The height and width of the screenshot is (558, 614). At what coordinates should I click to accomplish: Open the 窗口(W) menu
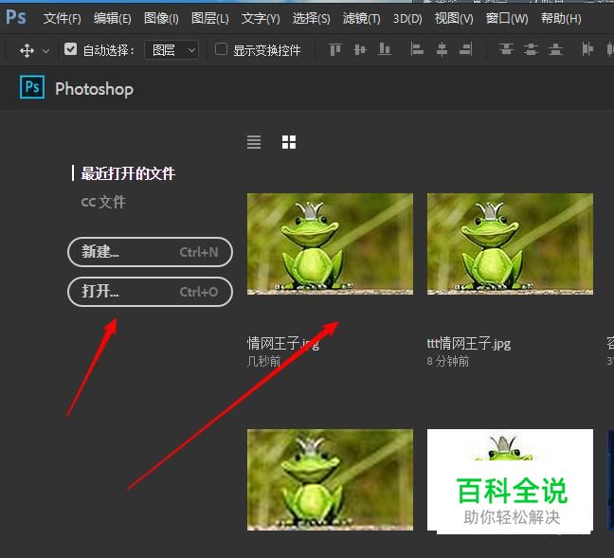click(x=507, y=18)
